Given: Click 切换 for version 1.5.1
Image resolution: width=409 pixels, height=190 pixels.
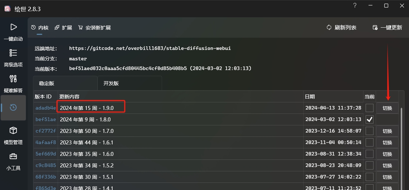Looking at the screenshot, I should pyautogui.click(x=387, y=177).
